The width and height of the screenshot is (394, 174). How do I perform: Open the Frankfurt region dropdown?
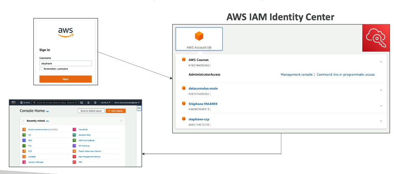coord(106,102)
